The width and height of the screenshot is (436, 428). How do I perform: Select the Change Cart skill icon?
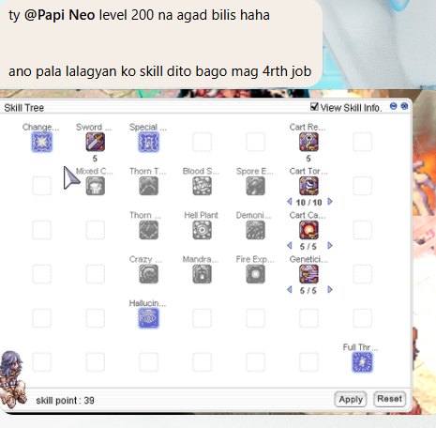[x=41, y=142]
